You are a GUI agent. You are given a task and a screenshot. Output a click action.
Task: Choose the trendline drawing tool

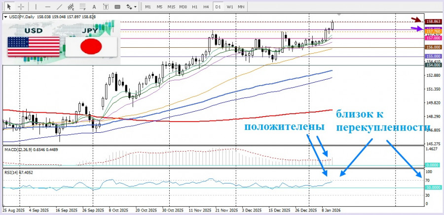60,7
